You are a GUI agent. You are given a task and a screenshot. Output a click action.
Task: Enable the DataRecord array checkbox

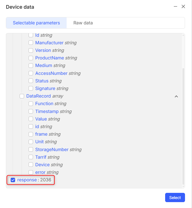click(22, 96)
